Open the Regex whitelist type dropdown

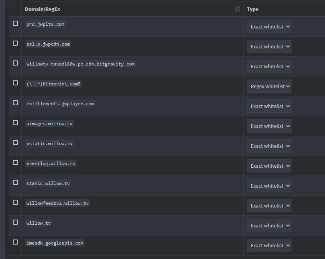(x=269, y=86)
